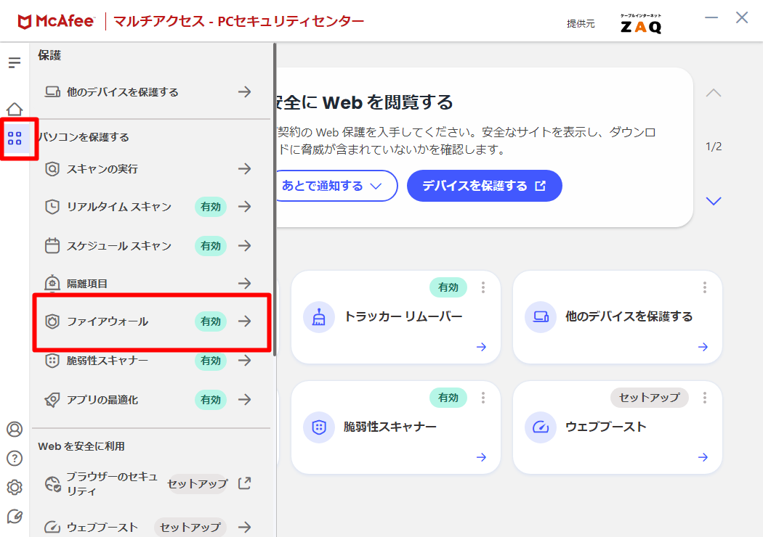Click the arrow next to ファイアウォール
Image resolution: width=763 pixels, height=537 pixels.
(x=245, y=321)
